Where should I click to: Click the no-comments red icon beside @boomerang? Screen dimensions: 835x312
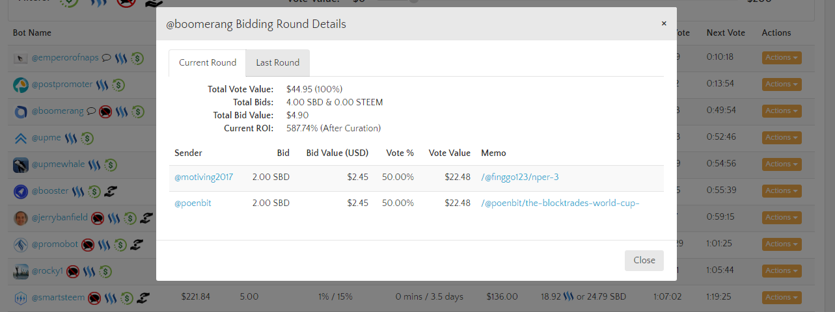tap(105, 111)
